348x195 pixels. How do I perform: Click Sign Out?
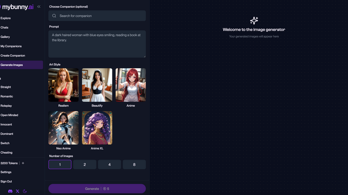6,181
